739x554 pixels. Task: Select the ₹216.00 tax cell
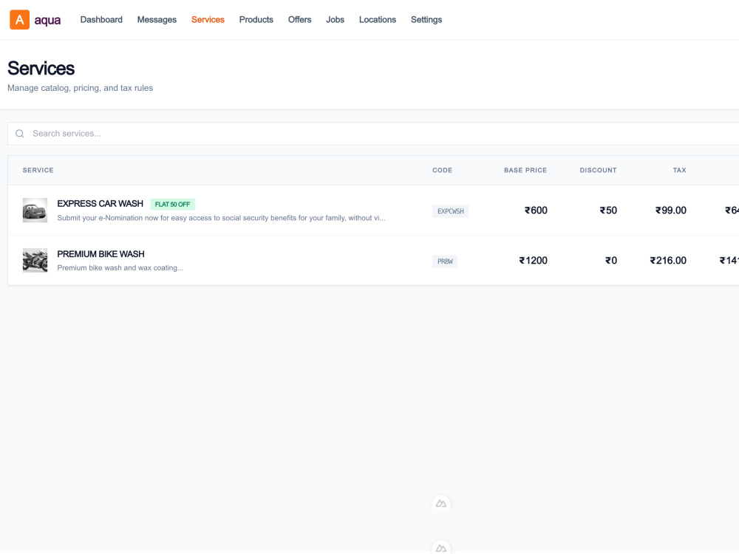point(668,261)
